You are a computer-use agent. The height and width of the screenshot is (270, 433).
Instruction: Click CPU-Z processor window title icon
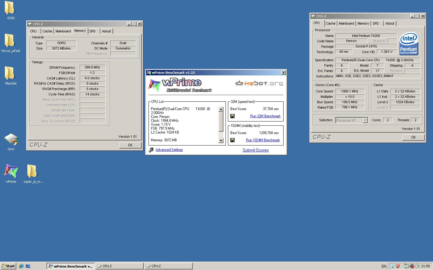tap(313, 16)
